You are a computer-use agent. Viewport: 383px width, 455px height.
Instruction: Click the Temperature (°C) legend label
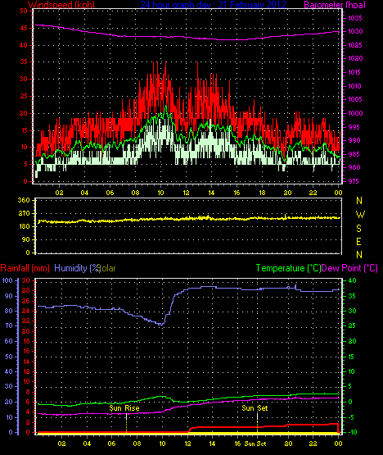pos(288,268)
